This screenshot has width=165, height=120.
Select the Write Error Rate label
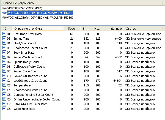[24, 109]
